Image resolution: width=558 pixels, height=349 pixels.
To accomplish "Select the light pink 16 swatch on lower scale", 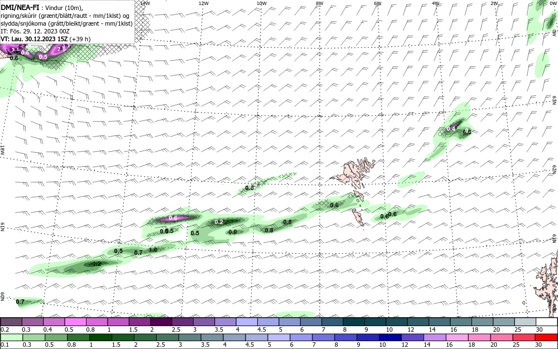I will (458, 337).
